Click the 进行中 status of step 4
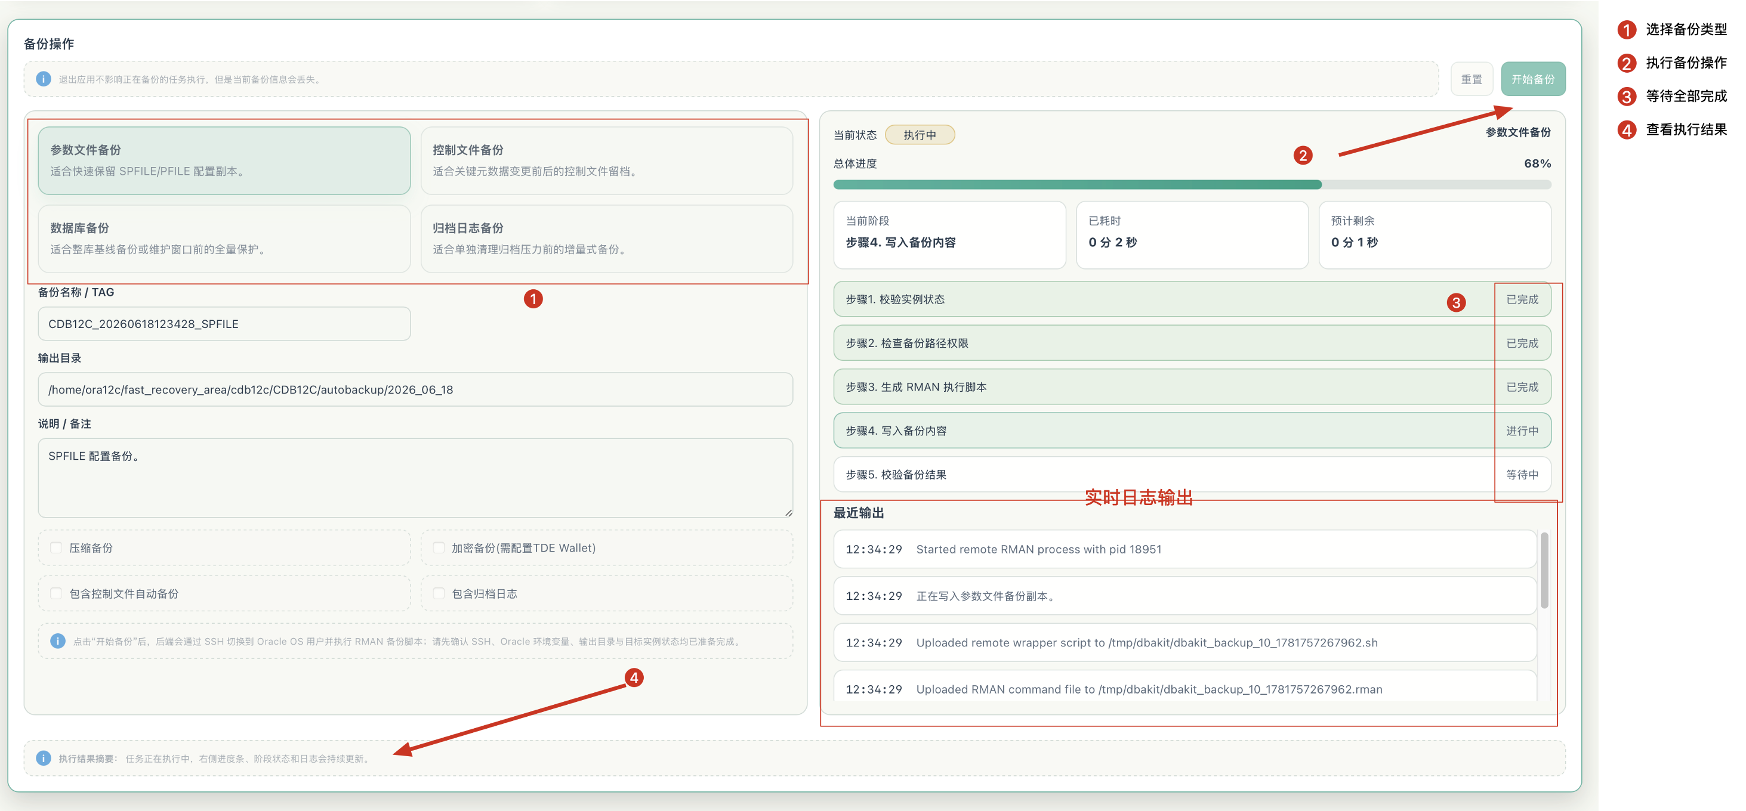 click(1522, 431)
